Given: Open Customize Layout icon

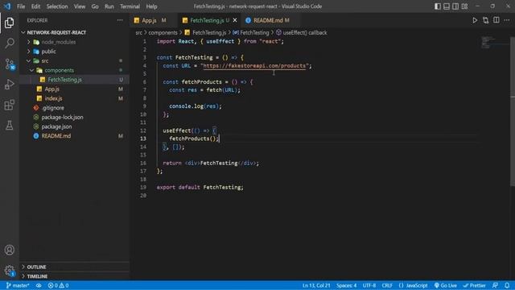Looking at the screenshot, I should pos(464,6).
